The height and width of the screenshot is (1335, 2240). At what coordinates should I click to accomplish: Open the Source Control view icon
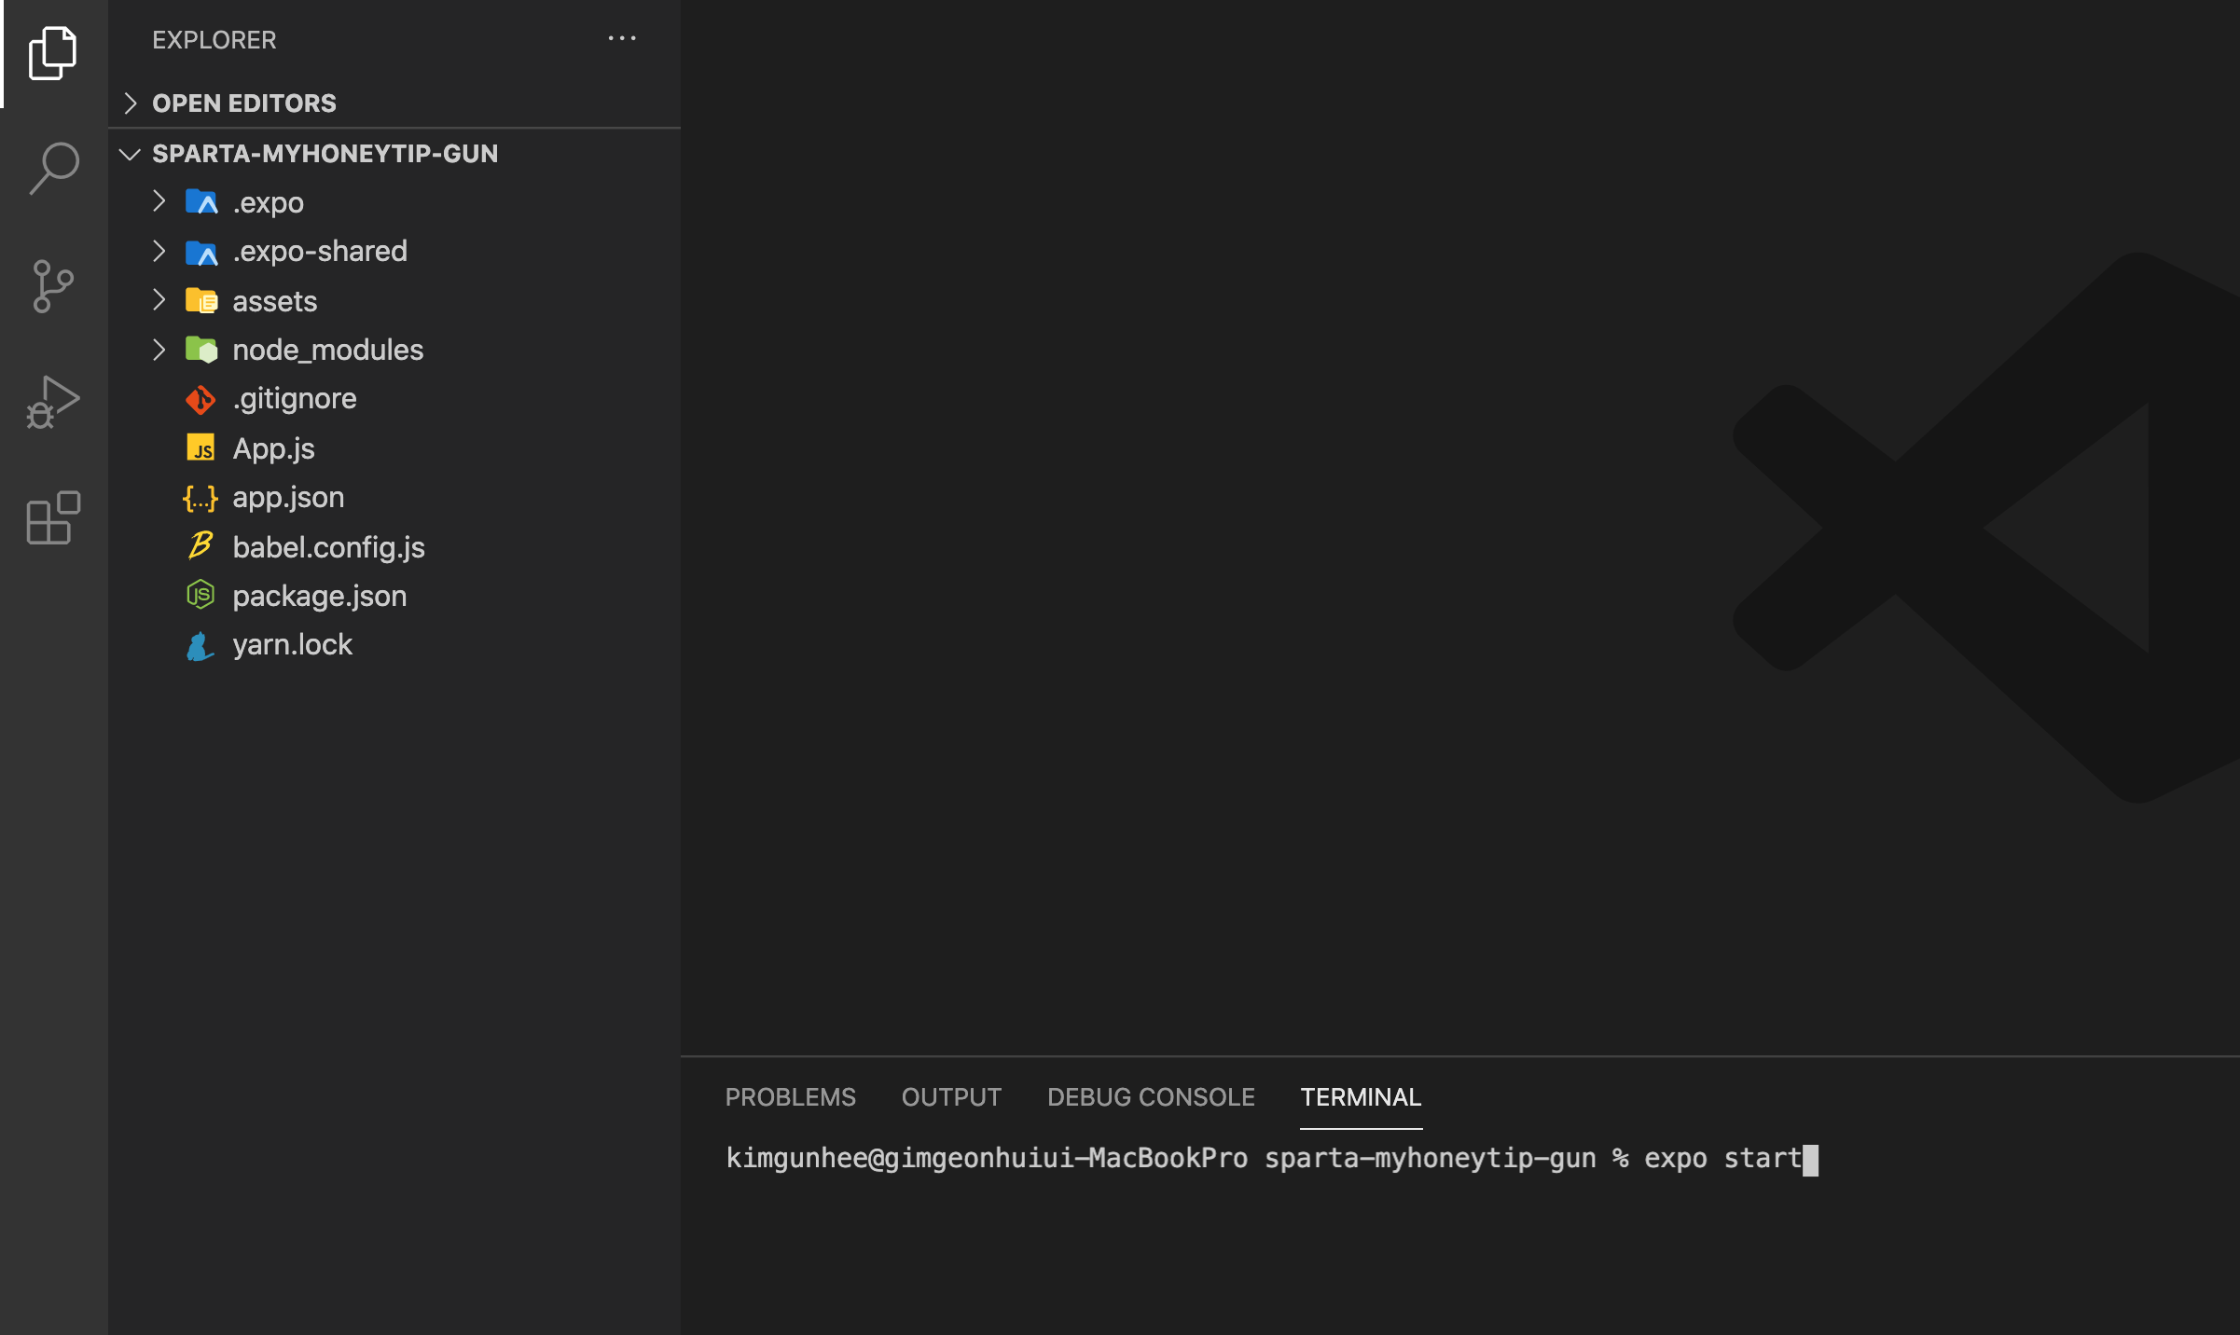pos(53,285)
